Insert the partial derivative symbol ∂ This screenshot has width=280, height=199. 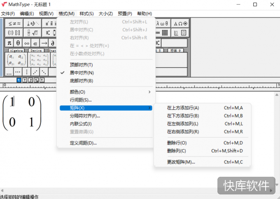(53, 43)
